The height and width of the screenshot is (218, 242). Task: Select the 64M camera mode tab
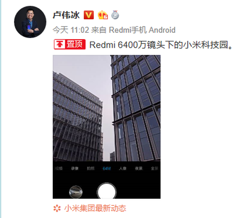point(106,168)
